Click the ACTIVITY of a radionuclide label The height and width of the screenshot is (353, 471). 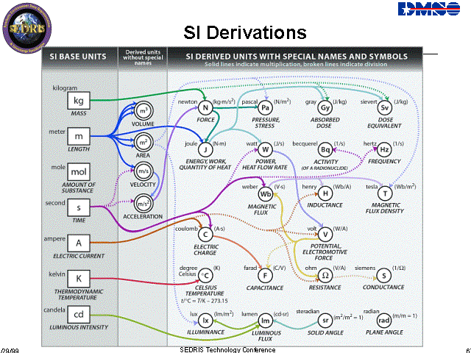(325, 165)
